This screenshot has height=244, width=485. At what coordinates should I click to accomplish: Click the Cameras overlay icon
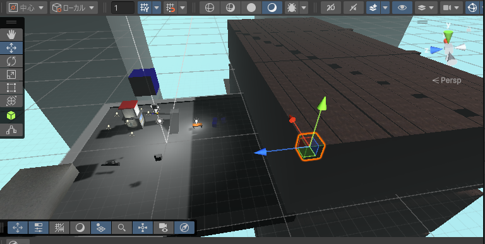pos(164,228)
